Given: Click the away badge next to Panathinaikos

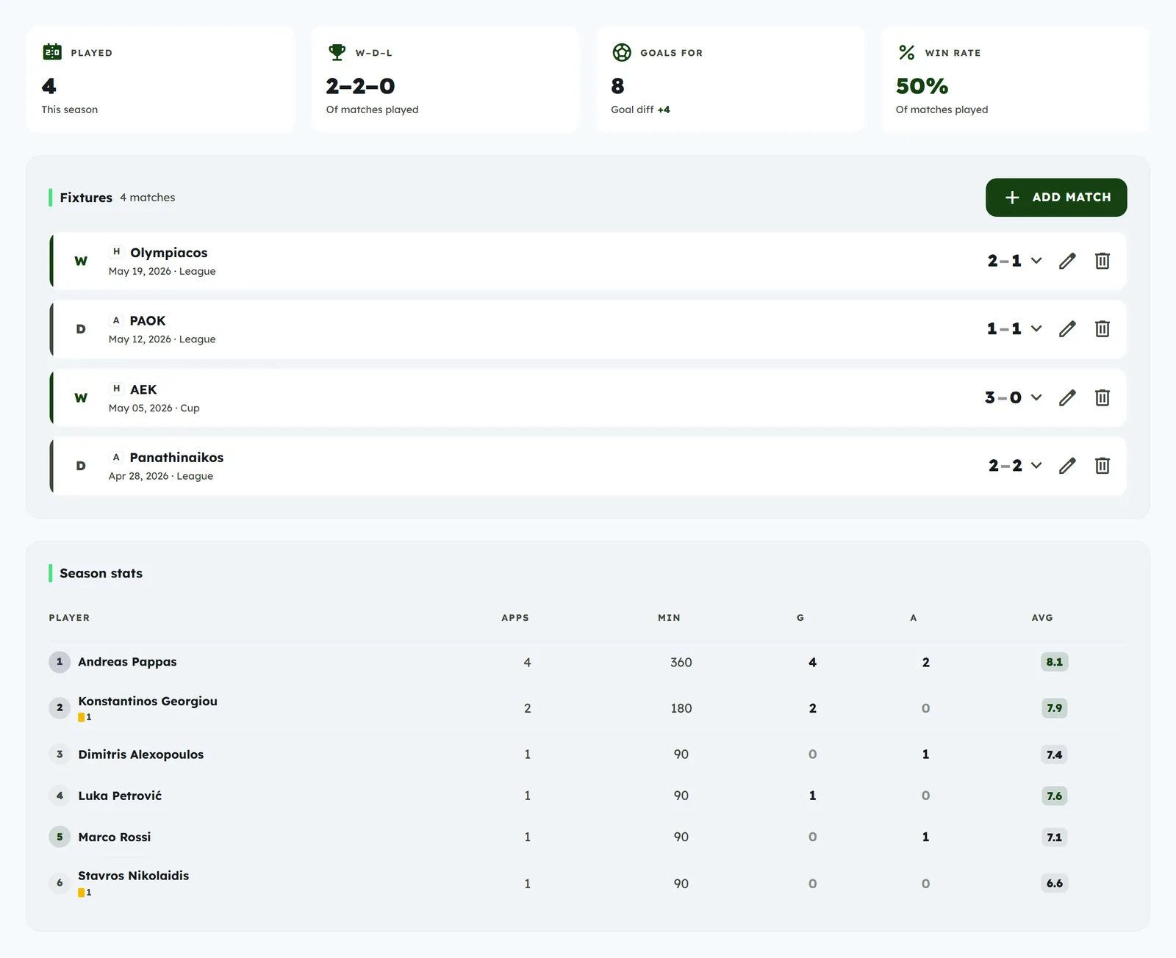Looking at the screenshot, I should [116, 456].
